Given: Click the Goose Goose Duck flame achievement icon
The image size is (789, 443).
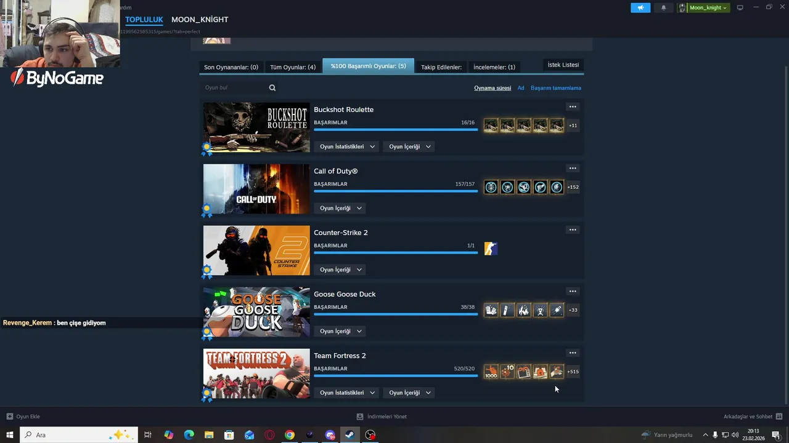Looking at the screenshot, I should pos(524,310).
